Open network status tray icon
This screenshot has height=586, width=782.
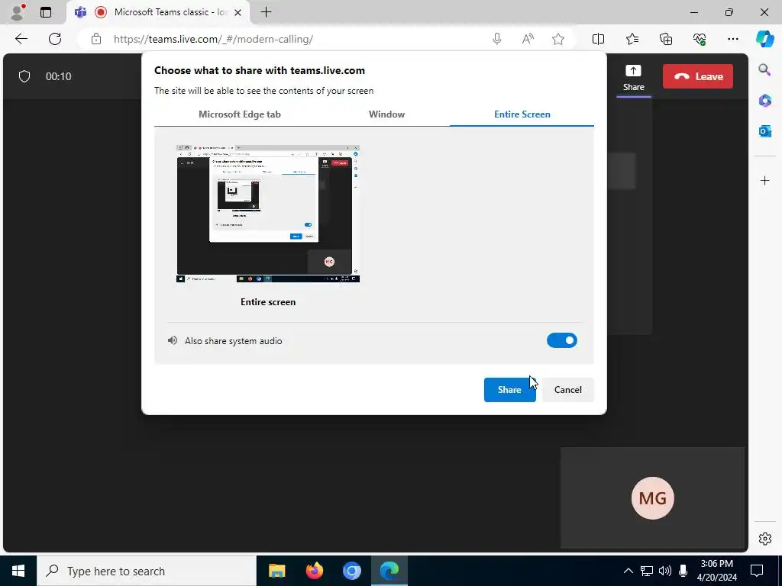[647, 571]
